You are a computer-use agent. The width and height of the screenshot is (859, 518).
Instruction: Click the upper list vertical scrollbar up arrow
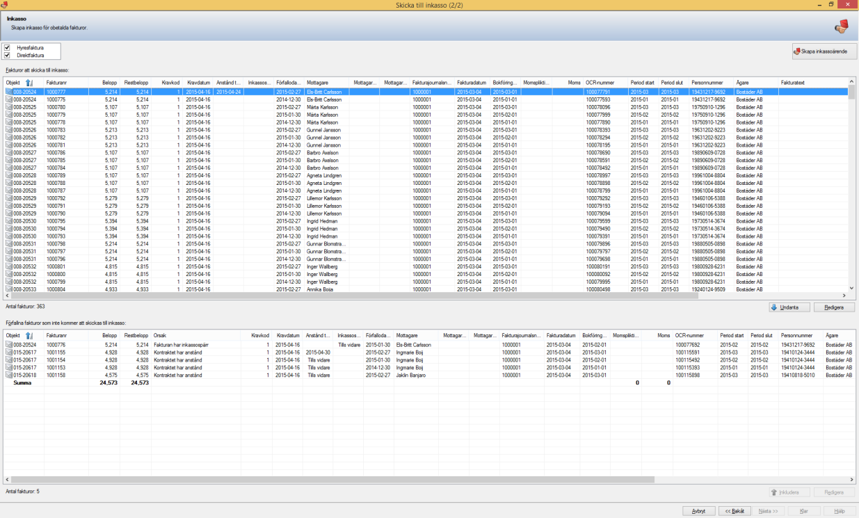tap(852, 83)
